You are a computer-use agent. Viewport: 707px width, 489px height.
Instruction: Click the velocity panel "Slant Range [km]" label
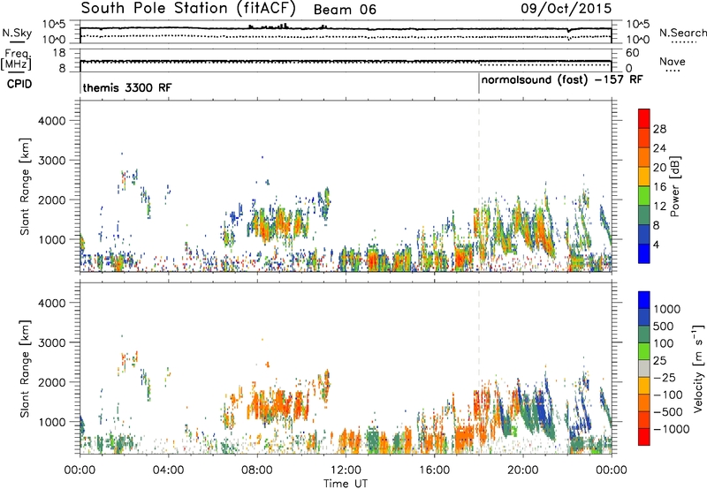25,368
